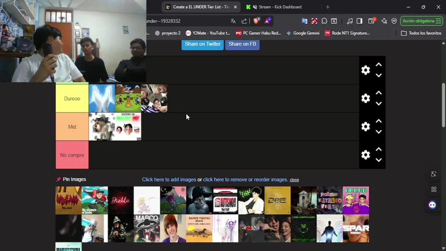Viewport: 446px width, 251px height.
Task: Click the share page icon in address bar
Action: point(244,21)
